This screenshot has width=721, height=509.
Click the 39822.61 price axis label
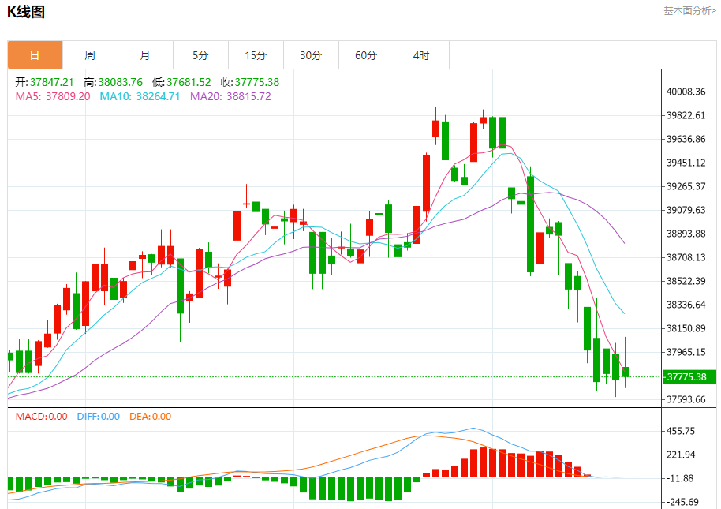[x=686, y=115]
